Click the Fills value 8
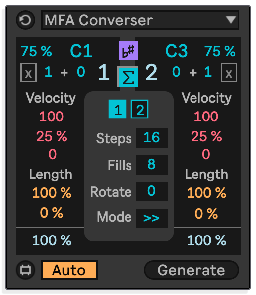Viewport: 256px width, 295px height. (x=152, y=165)
